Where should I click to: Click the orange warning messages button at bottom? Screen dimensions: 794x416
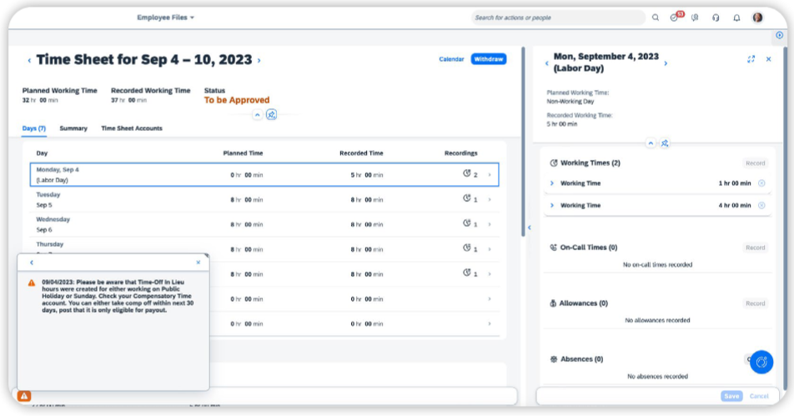point(24,396)
